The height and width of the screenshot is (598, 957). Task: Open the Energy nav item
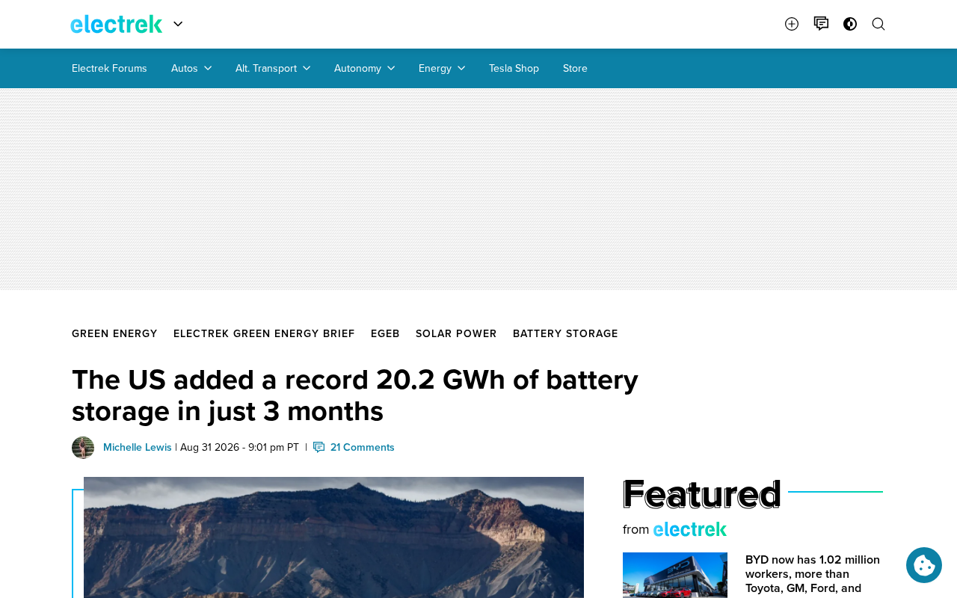click(435, 68)
